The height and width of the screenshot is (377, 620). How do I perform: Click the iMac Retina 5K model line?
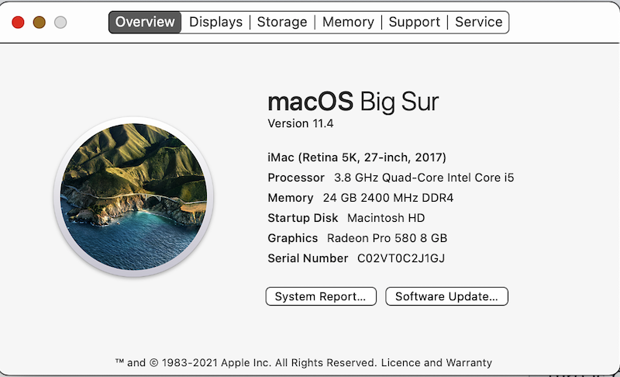pos(356,157)
